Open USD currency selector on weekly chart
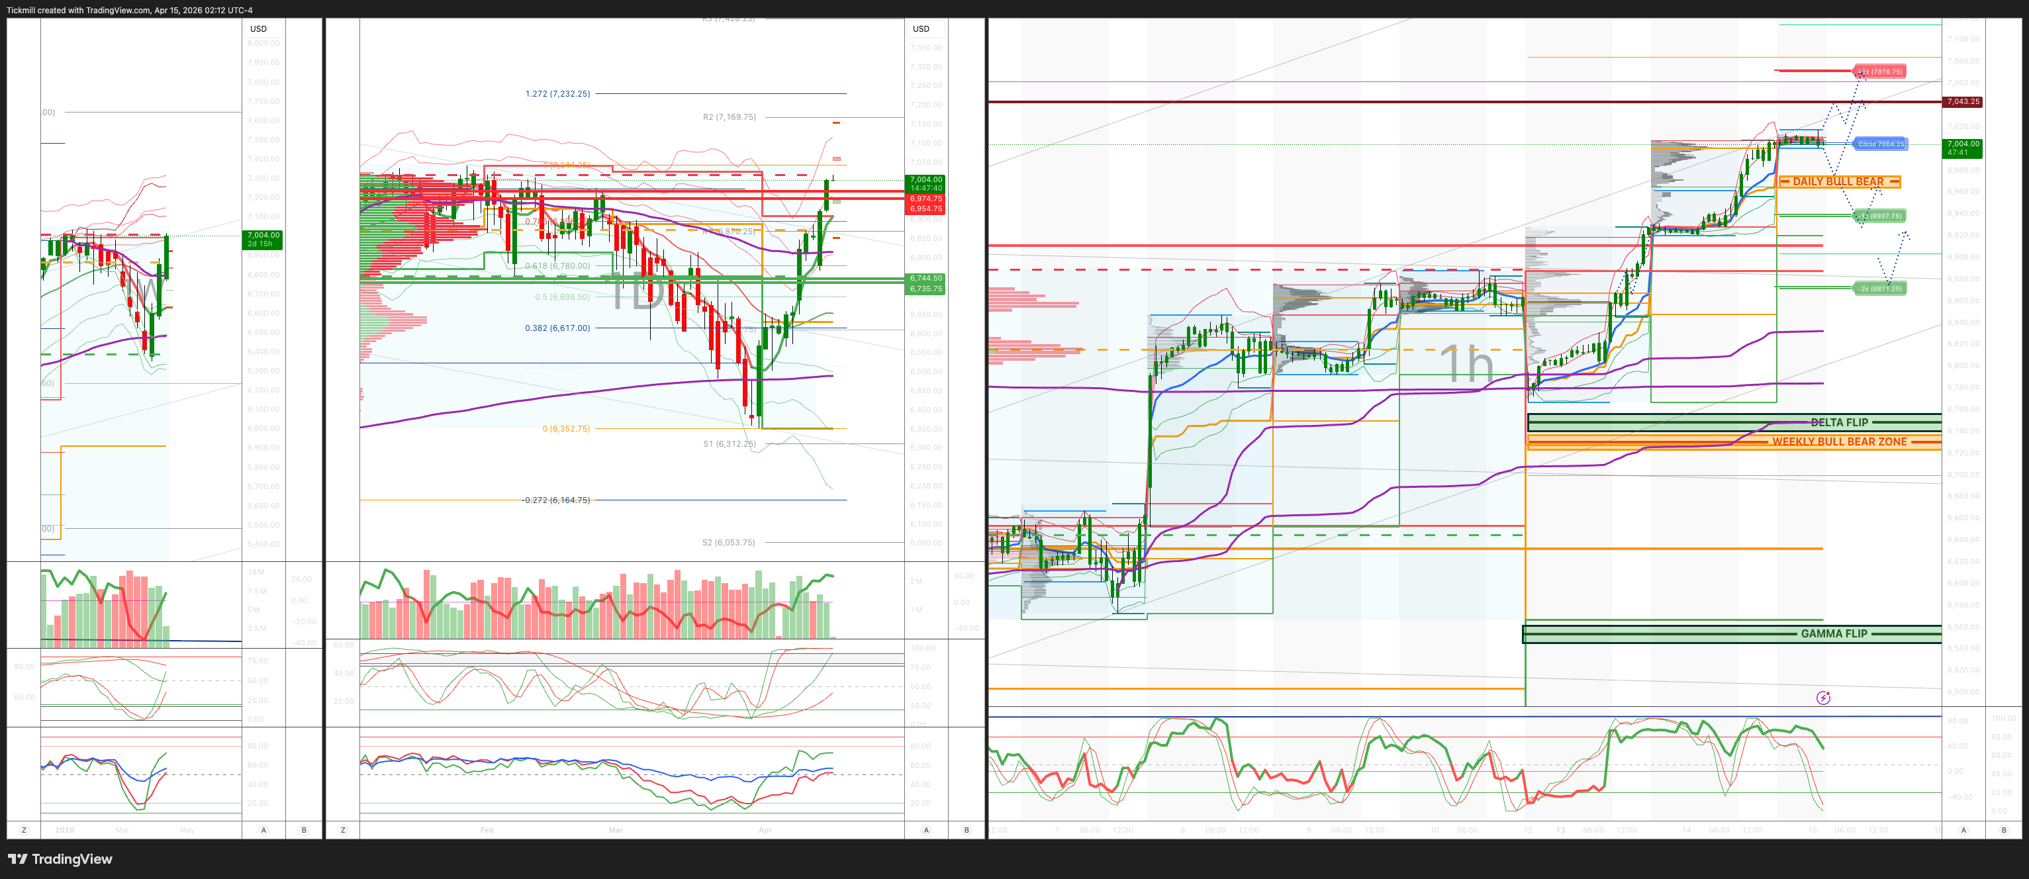 pos(258,29)
